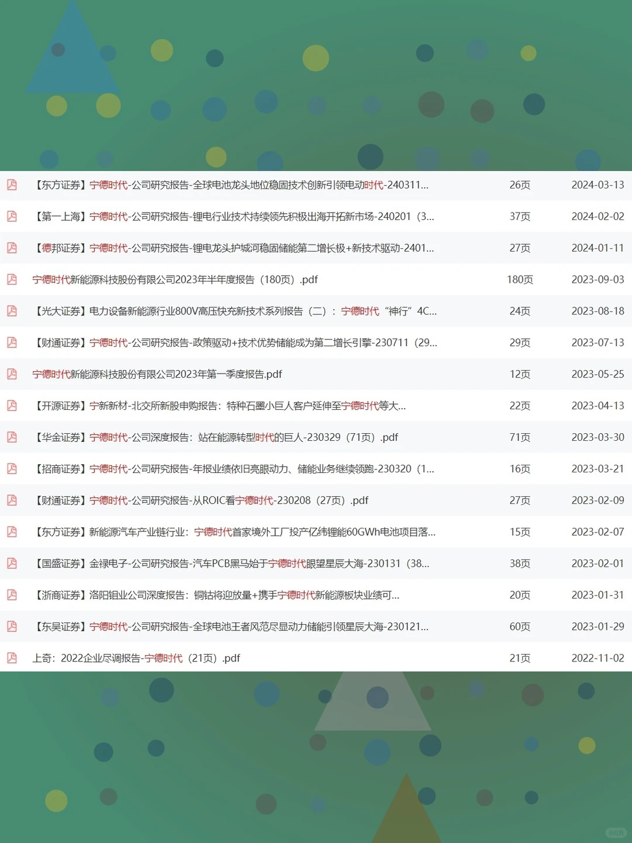Click the 2024-01-11 date cell

pyautogui.click(x=598, y=248)
